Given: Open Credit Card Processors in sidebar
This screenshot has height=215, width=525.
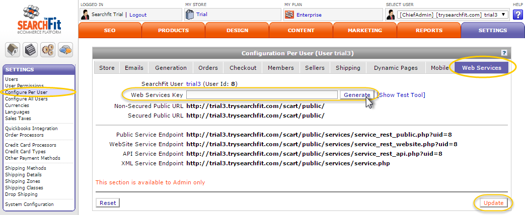Looking at the screenshot, I should tap(31, 145).
